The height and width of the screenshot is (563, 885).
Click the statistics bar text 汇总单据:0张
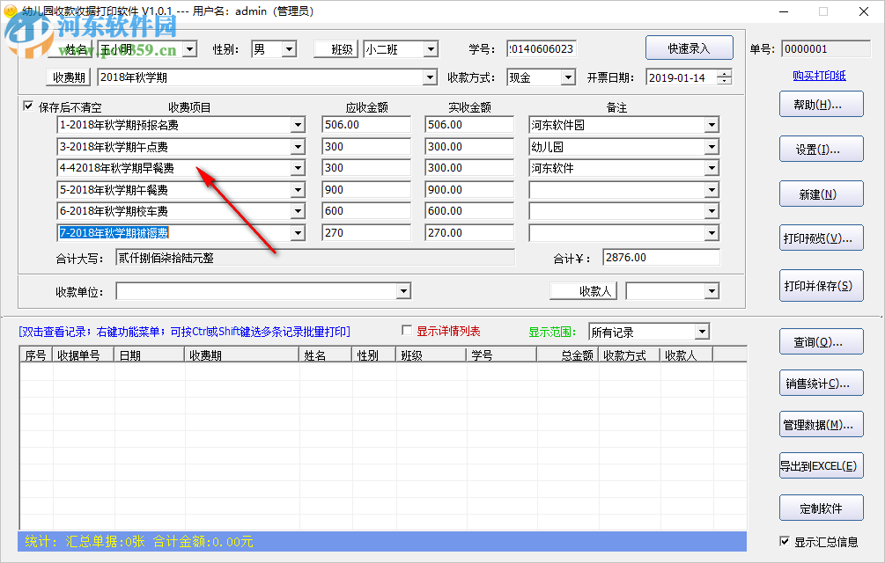[x=105, y=542]
